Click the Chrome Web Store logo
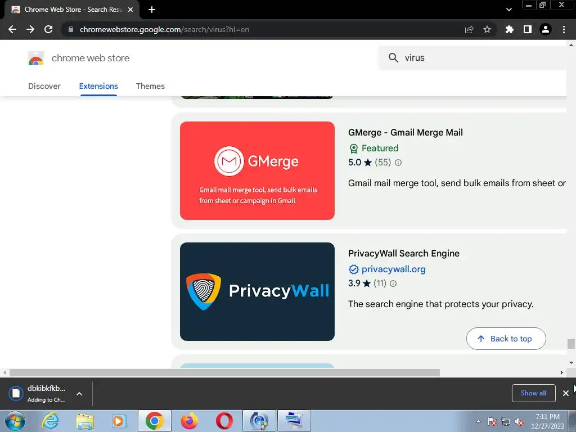Viewport: 576px width, 432px height. click(x=36, y=58)
